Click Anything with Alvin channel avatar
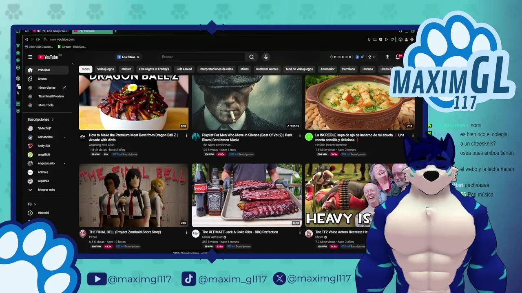Screen dimensions: 522x293 point(82,137)
